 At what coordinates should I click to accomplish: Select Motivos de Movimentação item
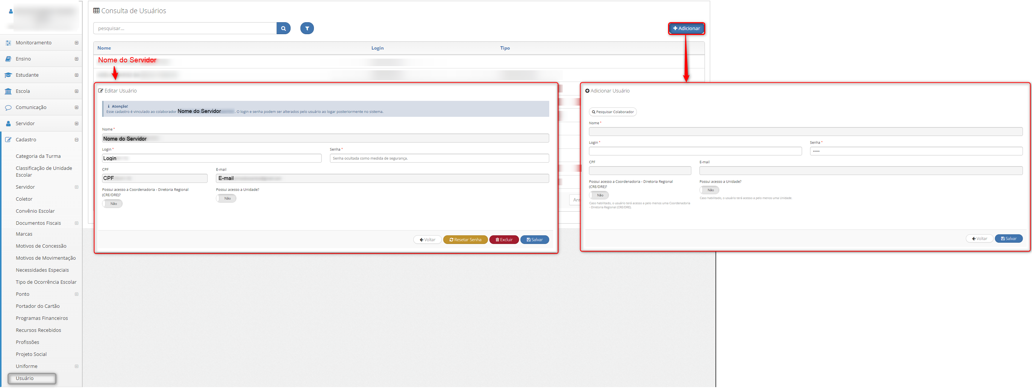click(x=45, y=258)
